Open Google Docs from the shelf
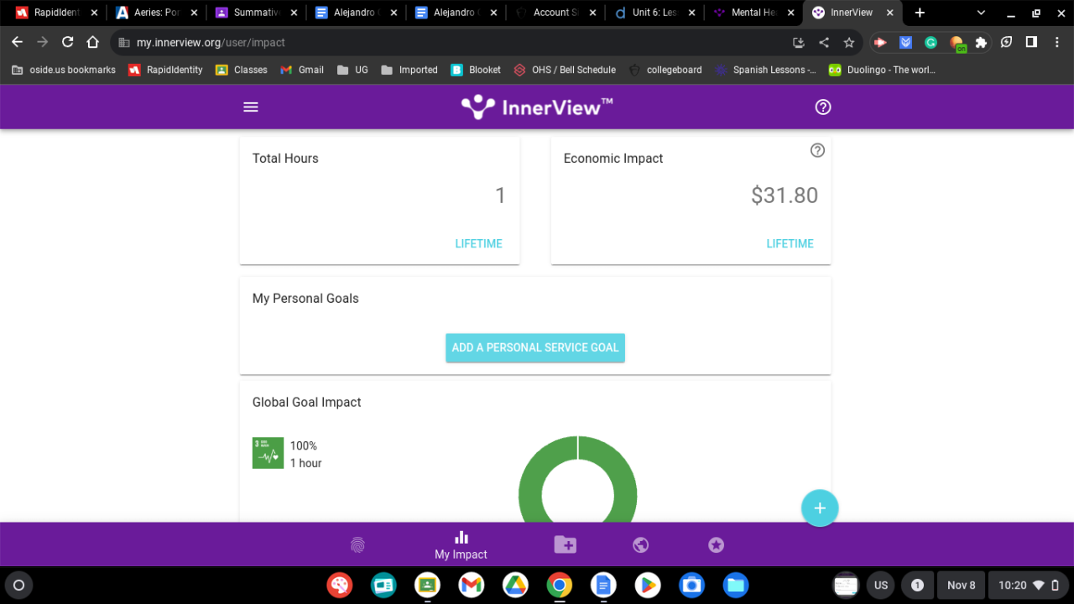1074x604 pixels. pos(603,585)
